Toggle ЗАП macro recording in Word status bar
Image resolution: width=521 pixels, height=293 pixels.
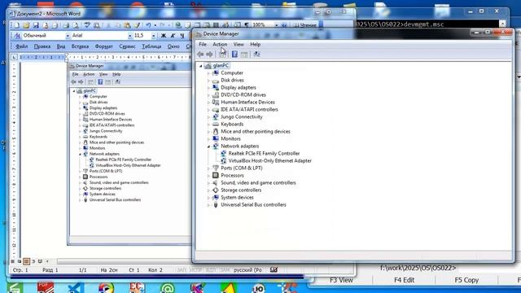(x=182, y=270)
